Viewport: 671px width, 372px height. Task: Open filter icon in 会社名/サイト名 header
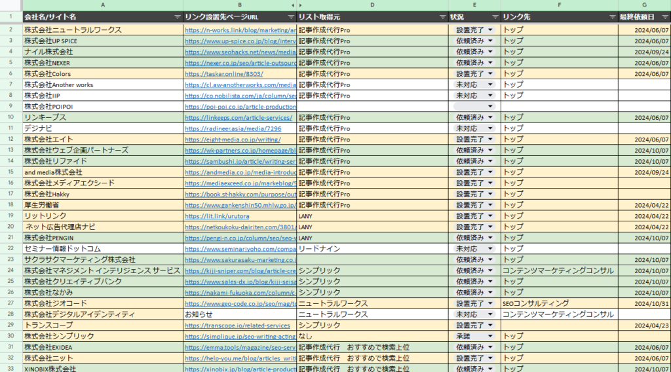click(x=178, y=16)
